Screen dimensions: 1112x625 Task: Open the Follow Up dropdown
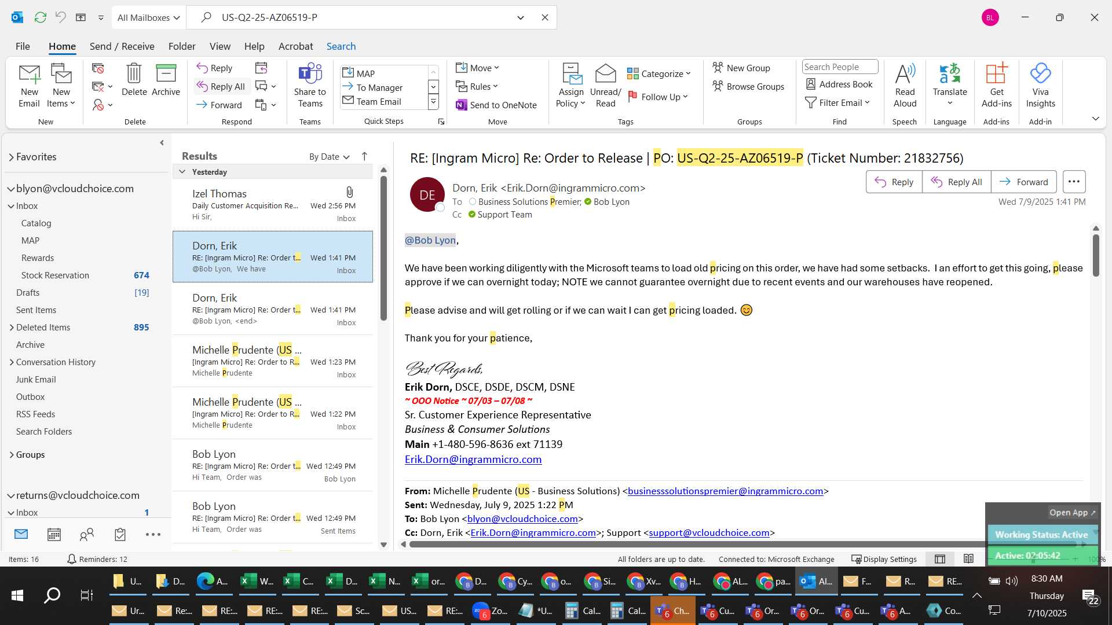point(658,97)
